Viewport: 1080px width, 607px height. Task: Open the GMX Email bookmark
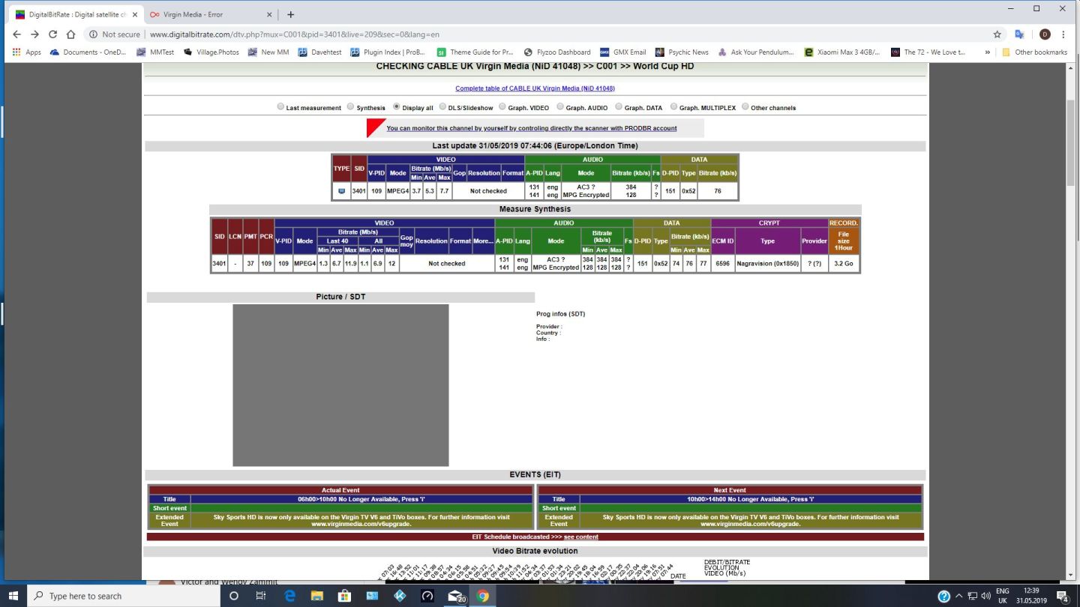(623, 52)
